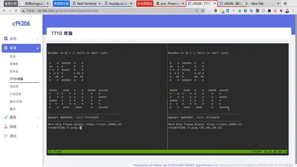
Task: Go back using the browser back arrow
Action: pyautogui.click(x=4, y=11)
